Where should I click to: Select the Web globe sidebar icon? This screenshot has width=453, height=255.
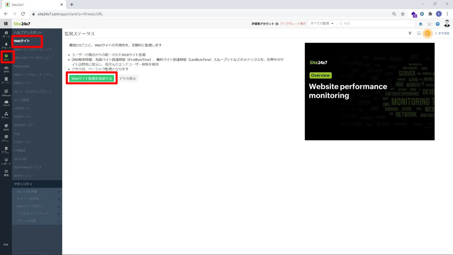click(x=6, y=57)
